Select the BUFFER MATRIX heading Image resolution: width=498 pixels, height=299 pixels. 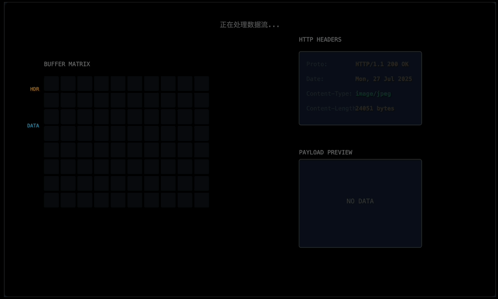coord(67,64)
